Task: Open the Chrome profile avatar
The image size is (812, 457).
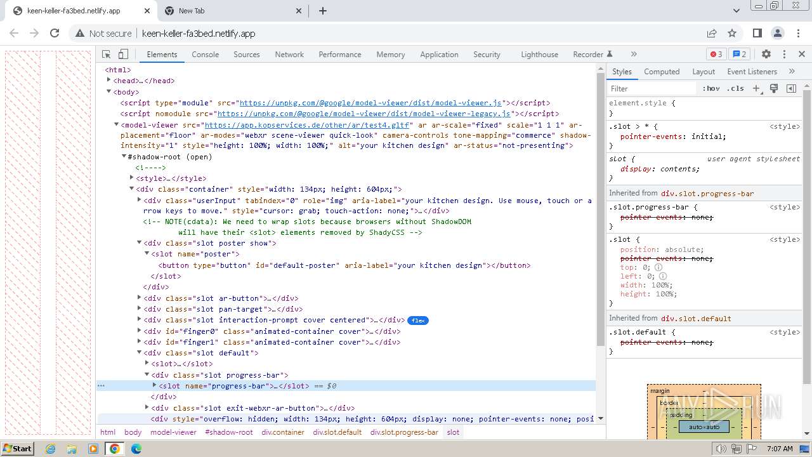Action: point(778,33)
